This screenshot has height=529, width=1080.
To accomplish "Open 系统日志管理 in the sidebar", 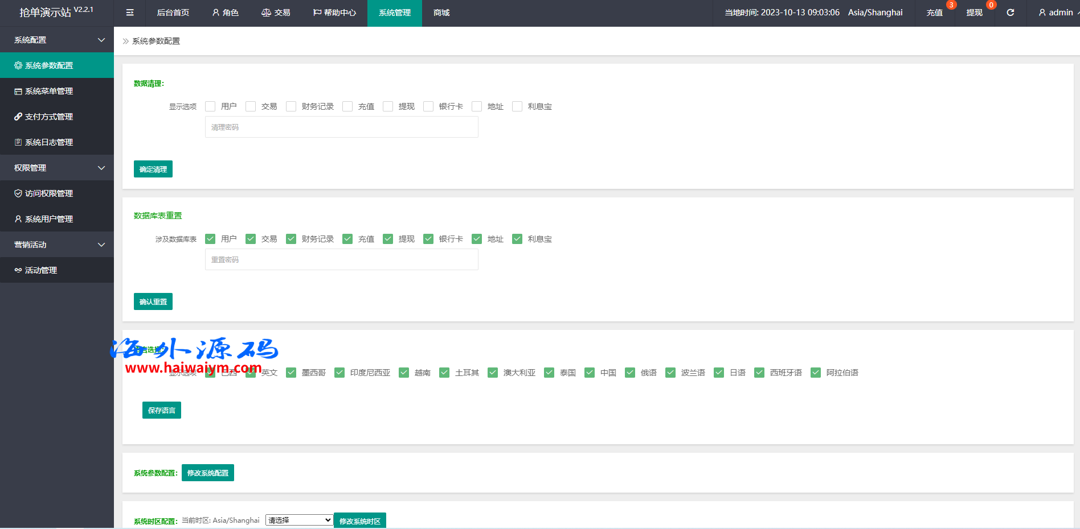I will tap(49, 142).
